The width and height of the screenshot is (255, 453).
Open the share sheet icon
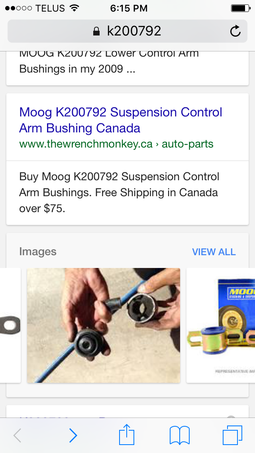(x=127, y=434)
